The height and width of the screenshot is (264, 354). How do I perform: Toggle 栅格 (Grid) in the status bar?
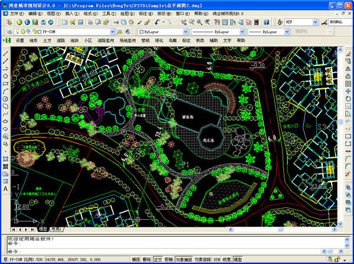coord(147,259)
